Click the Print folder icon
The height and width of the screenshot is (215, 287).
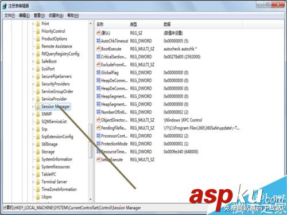tap(38, 24)
